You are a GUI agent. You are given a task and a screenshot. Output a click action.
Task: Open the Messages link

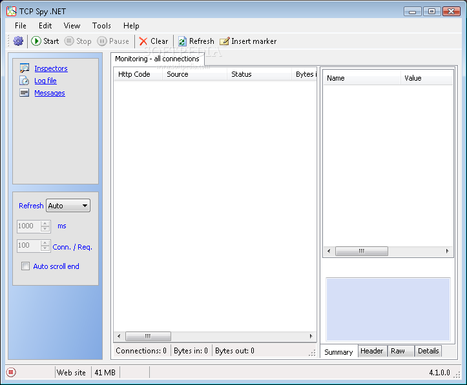pos(50,93)
